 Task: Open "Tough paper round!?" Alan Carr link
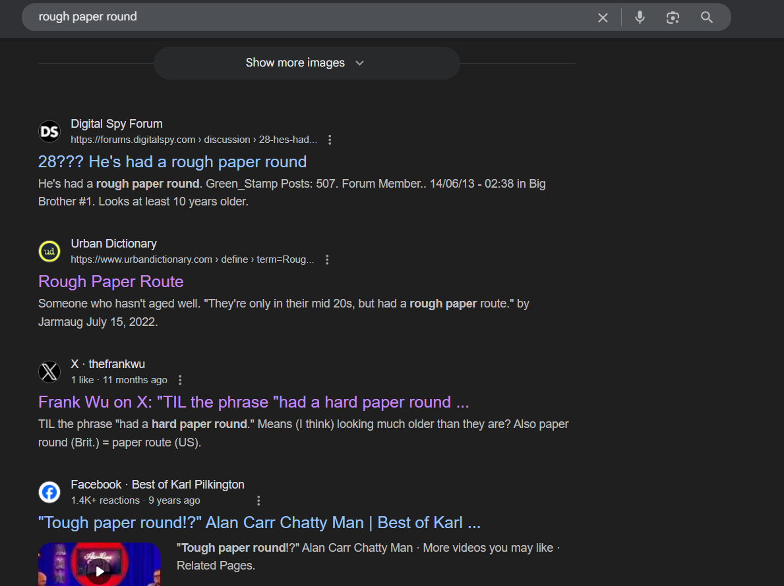259,523
